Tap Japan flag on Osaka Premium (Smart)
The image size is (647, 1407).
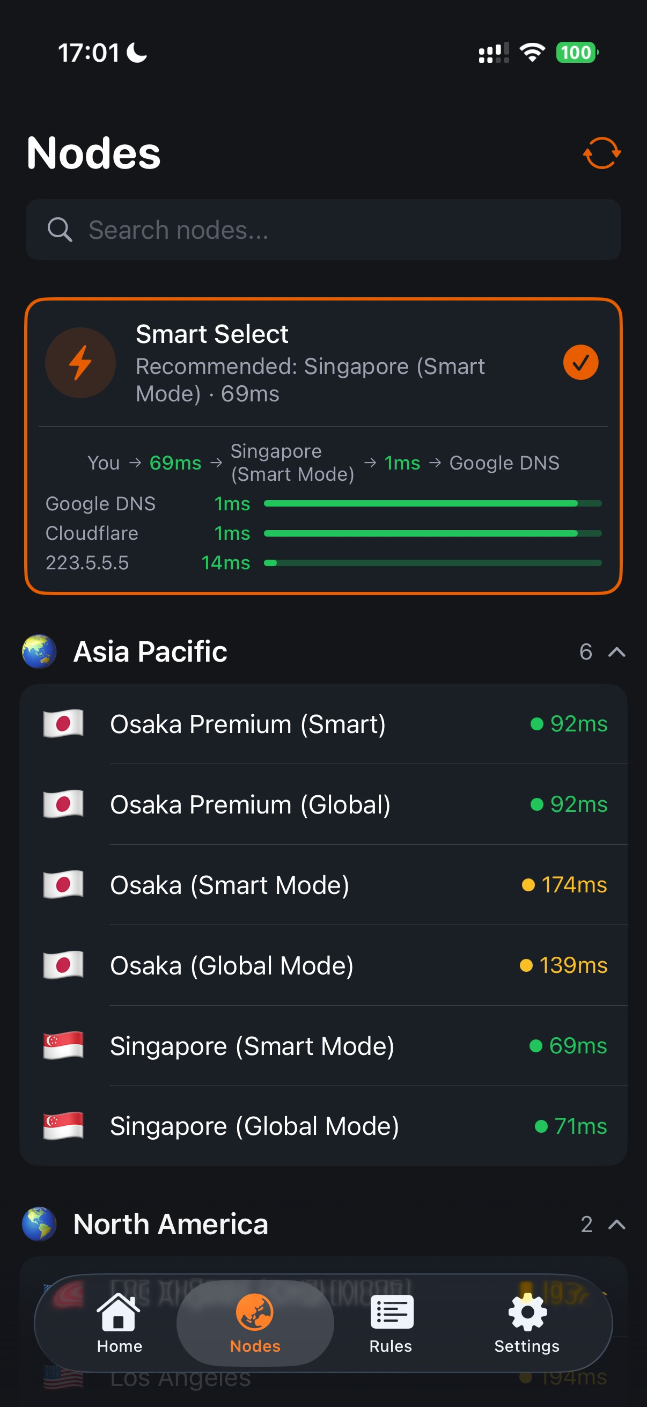[63, 724]
